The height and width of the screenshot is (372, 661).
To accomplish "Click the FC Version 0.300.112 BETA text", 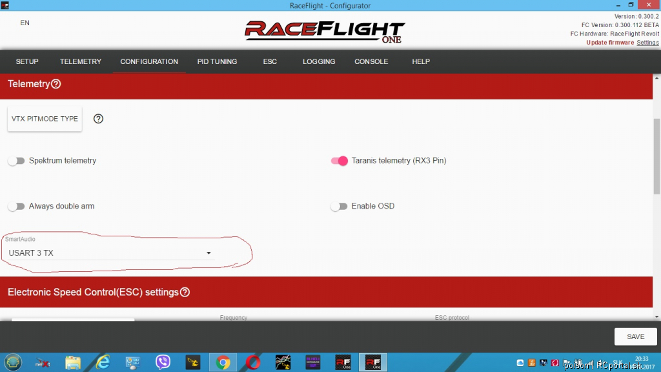I will 620,25.
